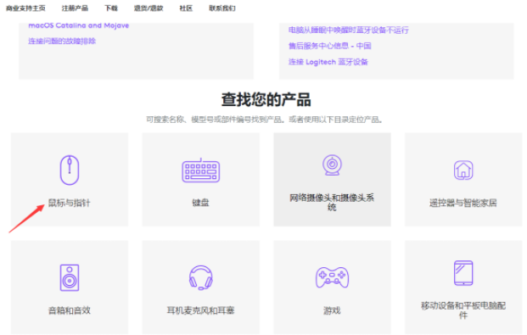Open 电脑从睡眠中唤醒时蓝牙设备不运行 link
Screen dimensions: 527x335
[349, 31]
